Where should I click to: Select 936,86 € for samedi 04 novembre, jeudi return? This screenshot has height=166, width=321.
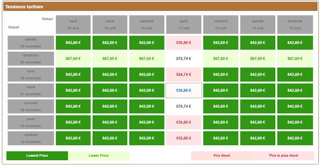pos(184,43)
